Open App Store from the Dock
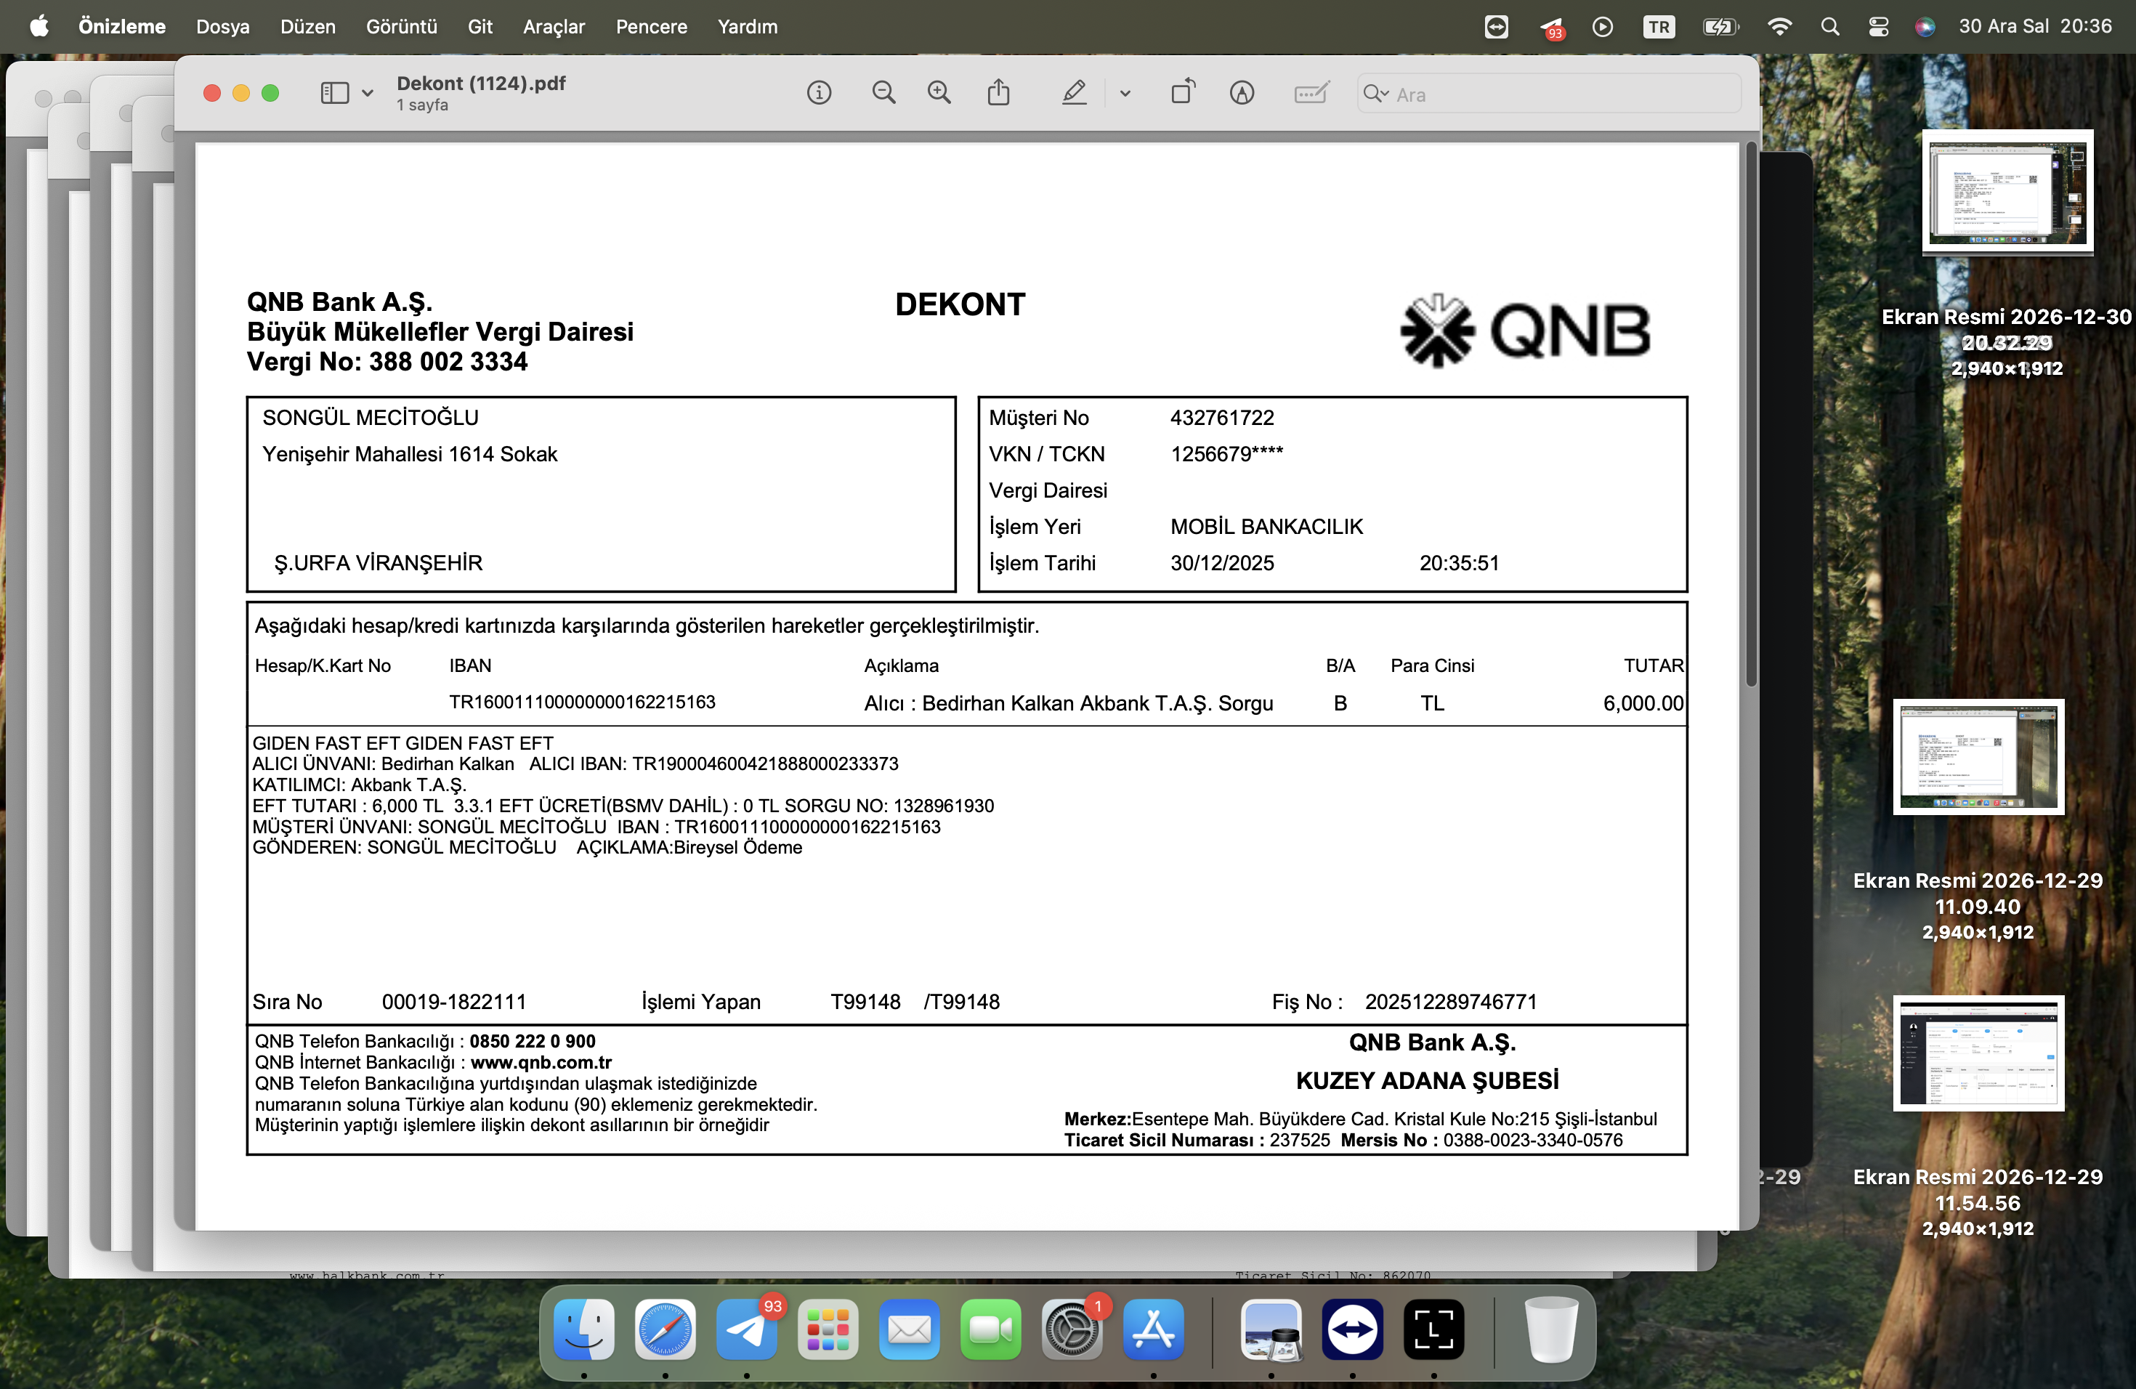 click(x=1153, y=1329)
